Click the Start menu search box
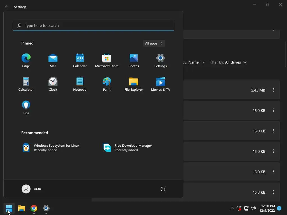This screenshot has height=215, width=287. [93, 25]
